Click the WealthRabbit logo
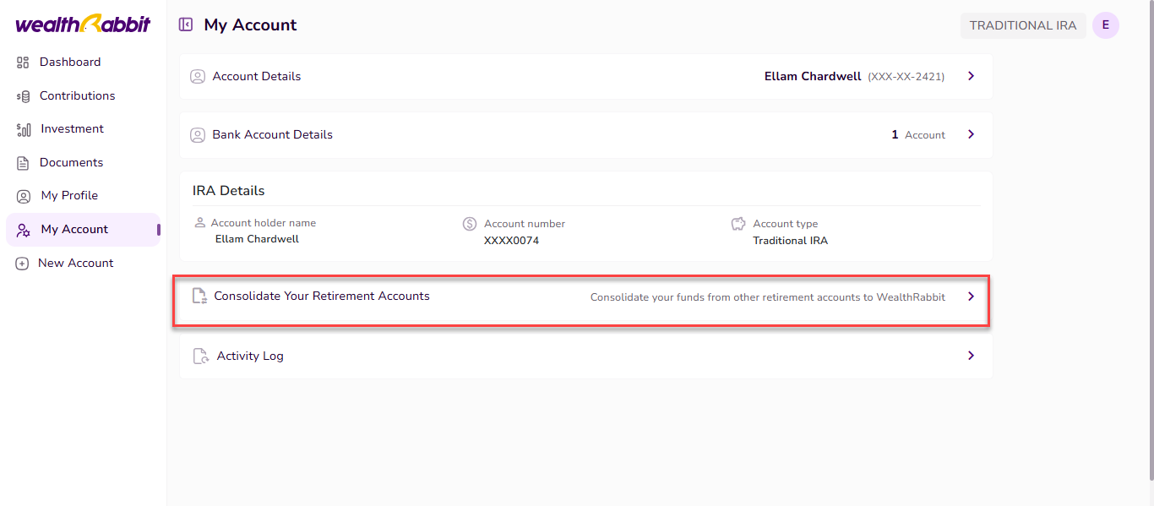The width and height of the screenshot is (1154, 506). coord(83,24)
